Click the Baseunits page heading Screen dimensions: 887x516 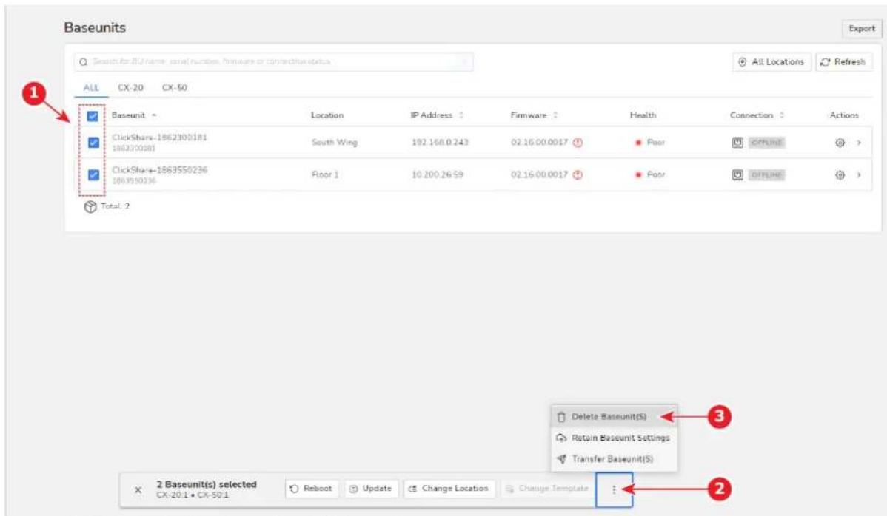click(x=95, y=27)
